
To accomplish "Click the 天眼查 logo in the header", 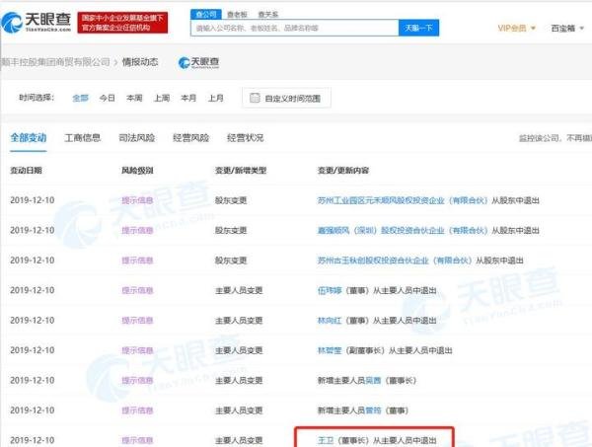I will [36, 22].
